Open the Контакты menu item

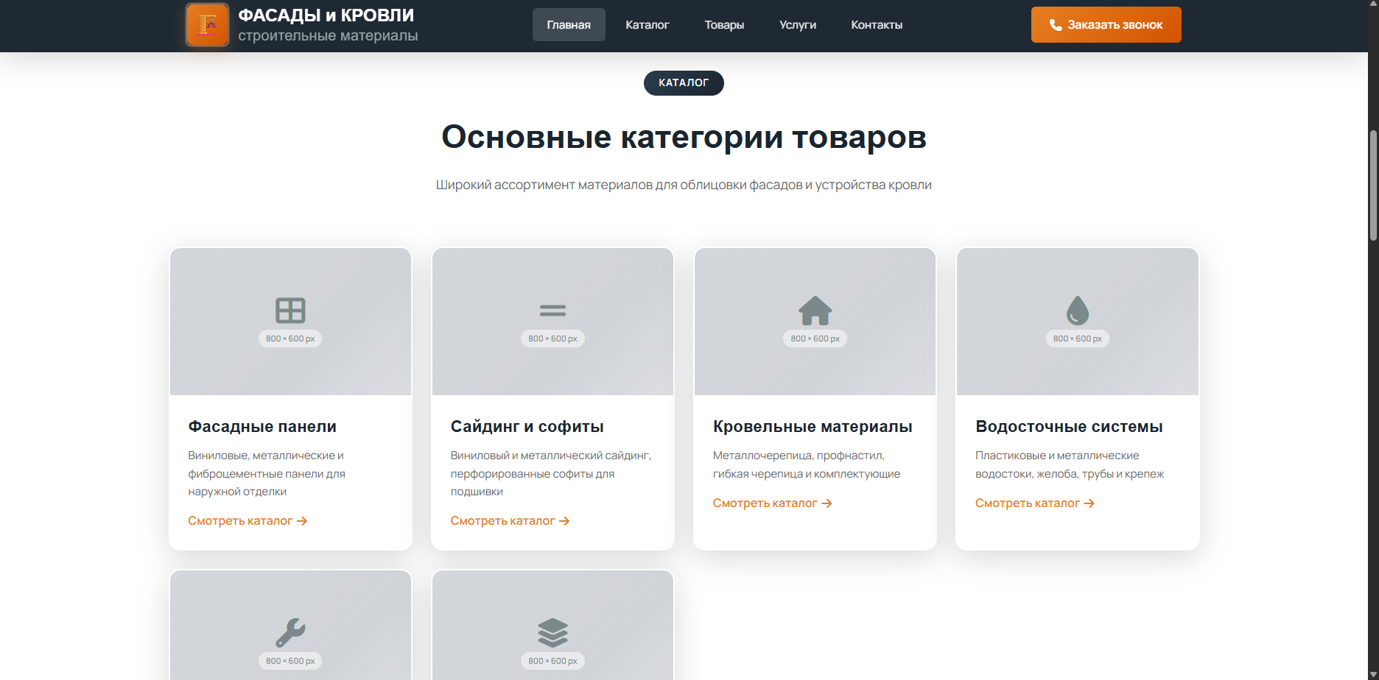coord(877,25)
